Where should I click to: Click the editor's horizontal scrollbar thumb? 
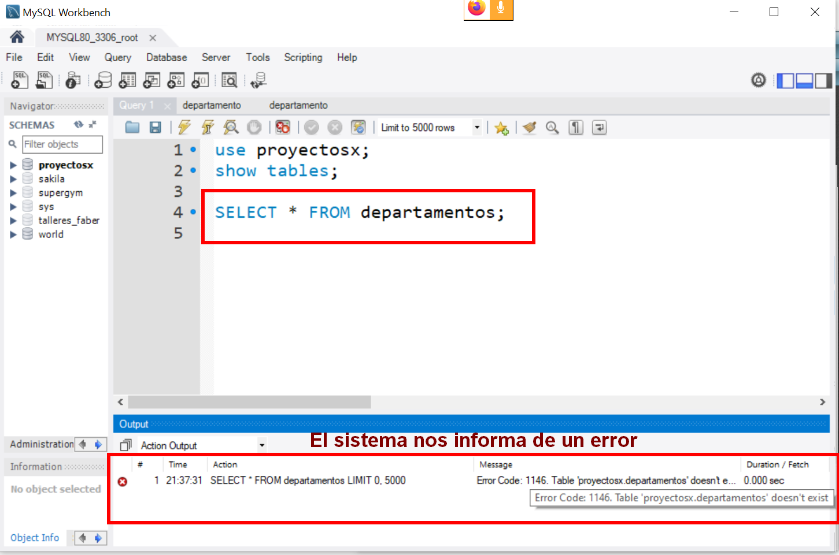coord(249,402)
